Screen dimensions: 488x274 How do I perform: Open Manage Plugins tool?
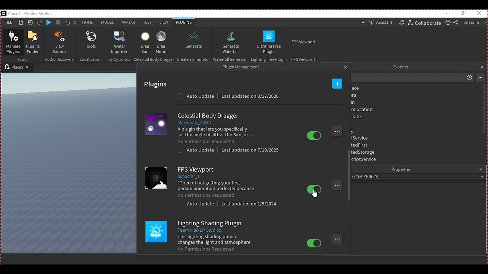tap(13, 42)
